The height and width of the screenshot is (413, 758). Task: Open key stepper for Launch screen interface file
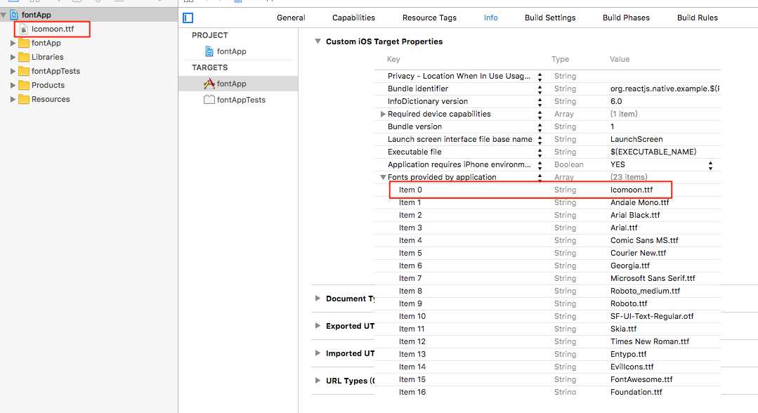pyautogui.click(x=540, y=139)
